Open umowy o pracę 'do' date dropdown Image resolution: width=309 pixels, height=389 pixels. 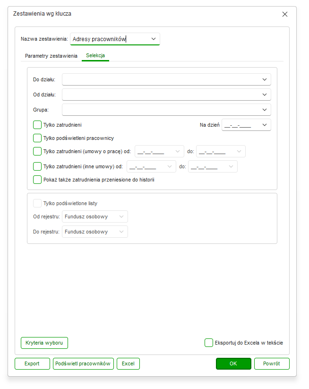[x=239, y=151]
